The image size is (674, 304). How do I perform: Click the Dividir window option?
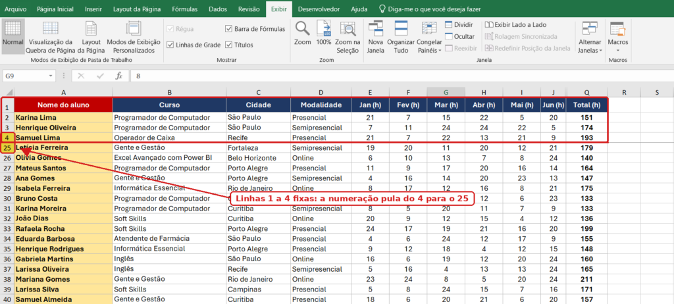[459, 25]
